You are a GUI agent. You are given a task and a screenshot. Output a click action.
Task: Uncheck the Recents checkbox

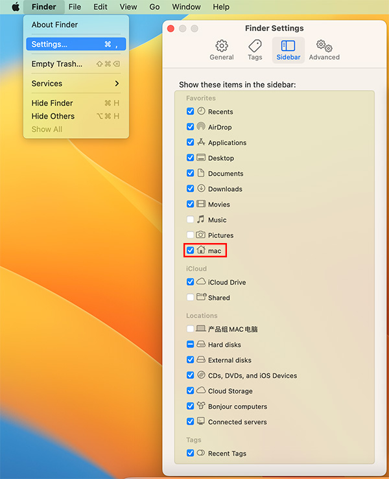190,111
